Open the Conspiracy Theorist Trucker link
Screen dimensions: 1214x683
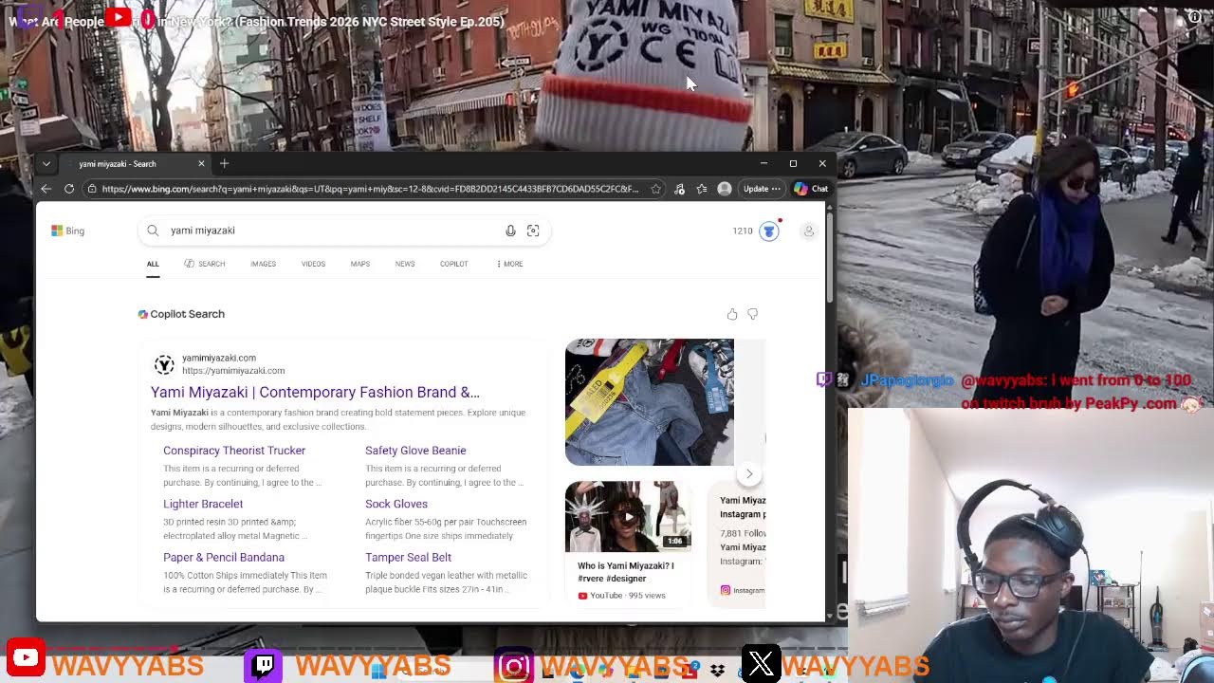(x=234, y=451)
